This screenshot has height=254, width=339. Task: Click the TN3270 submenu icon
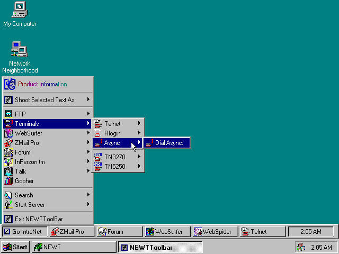[97, 157]
